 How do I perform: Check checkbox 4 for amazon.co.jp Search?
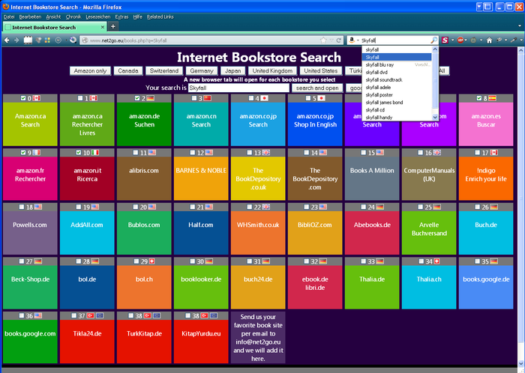click(251, 98)
